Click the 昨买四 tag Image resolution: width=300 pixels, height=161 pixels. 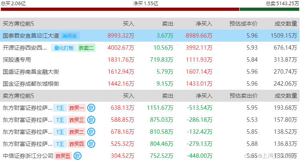click(x=77, y=144)
